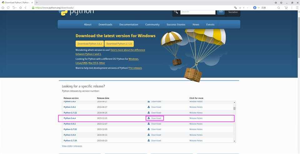Click the browser home icon
The image size is (300, 154).
[3, 8]
